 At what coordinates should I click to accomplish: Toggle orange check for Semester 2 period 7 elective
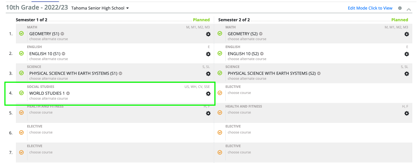tap(220, 152)
